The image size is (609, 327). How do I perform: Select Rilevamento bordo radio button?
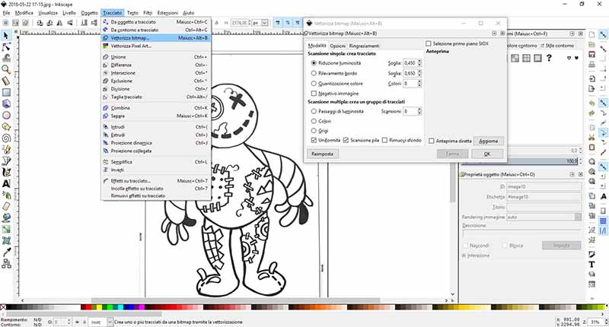314,73
